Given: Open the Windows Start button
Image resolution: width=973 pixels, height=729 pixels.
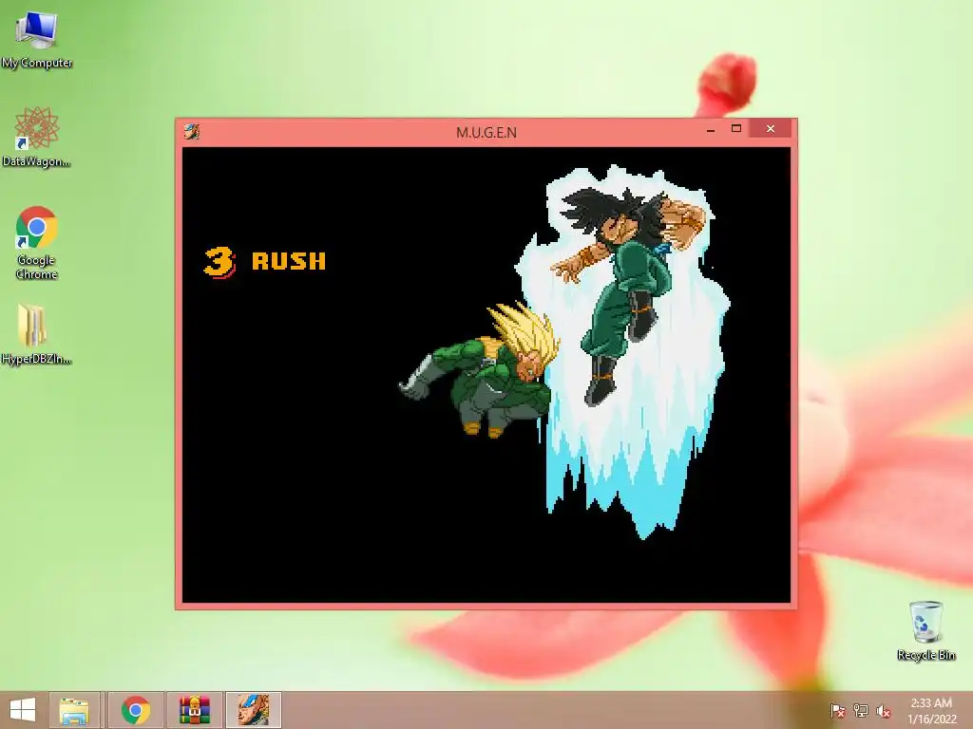Looking at the screenshot, I should tap(23, 710).
